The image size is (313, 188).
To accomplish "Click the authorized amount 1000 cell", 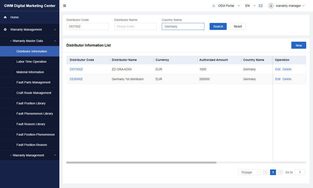I will [203, 69].
